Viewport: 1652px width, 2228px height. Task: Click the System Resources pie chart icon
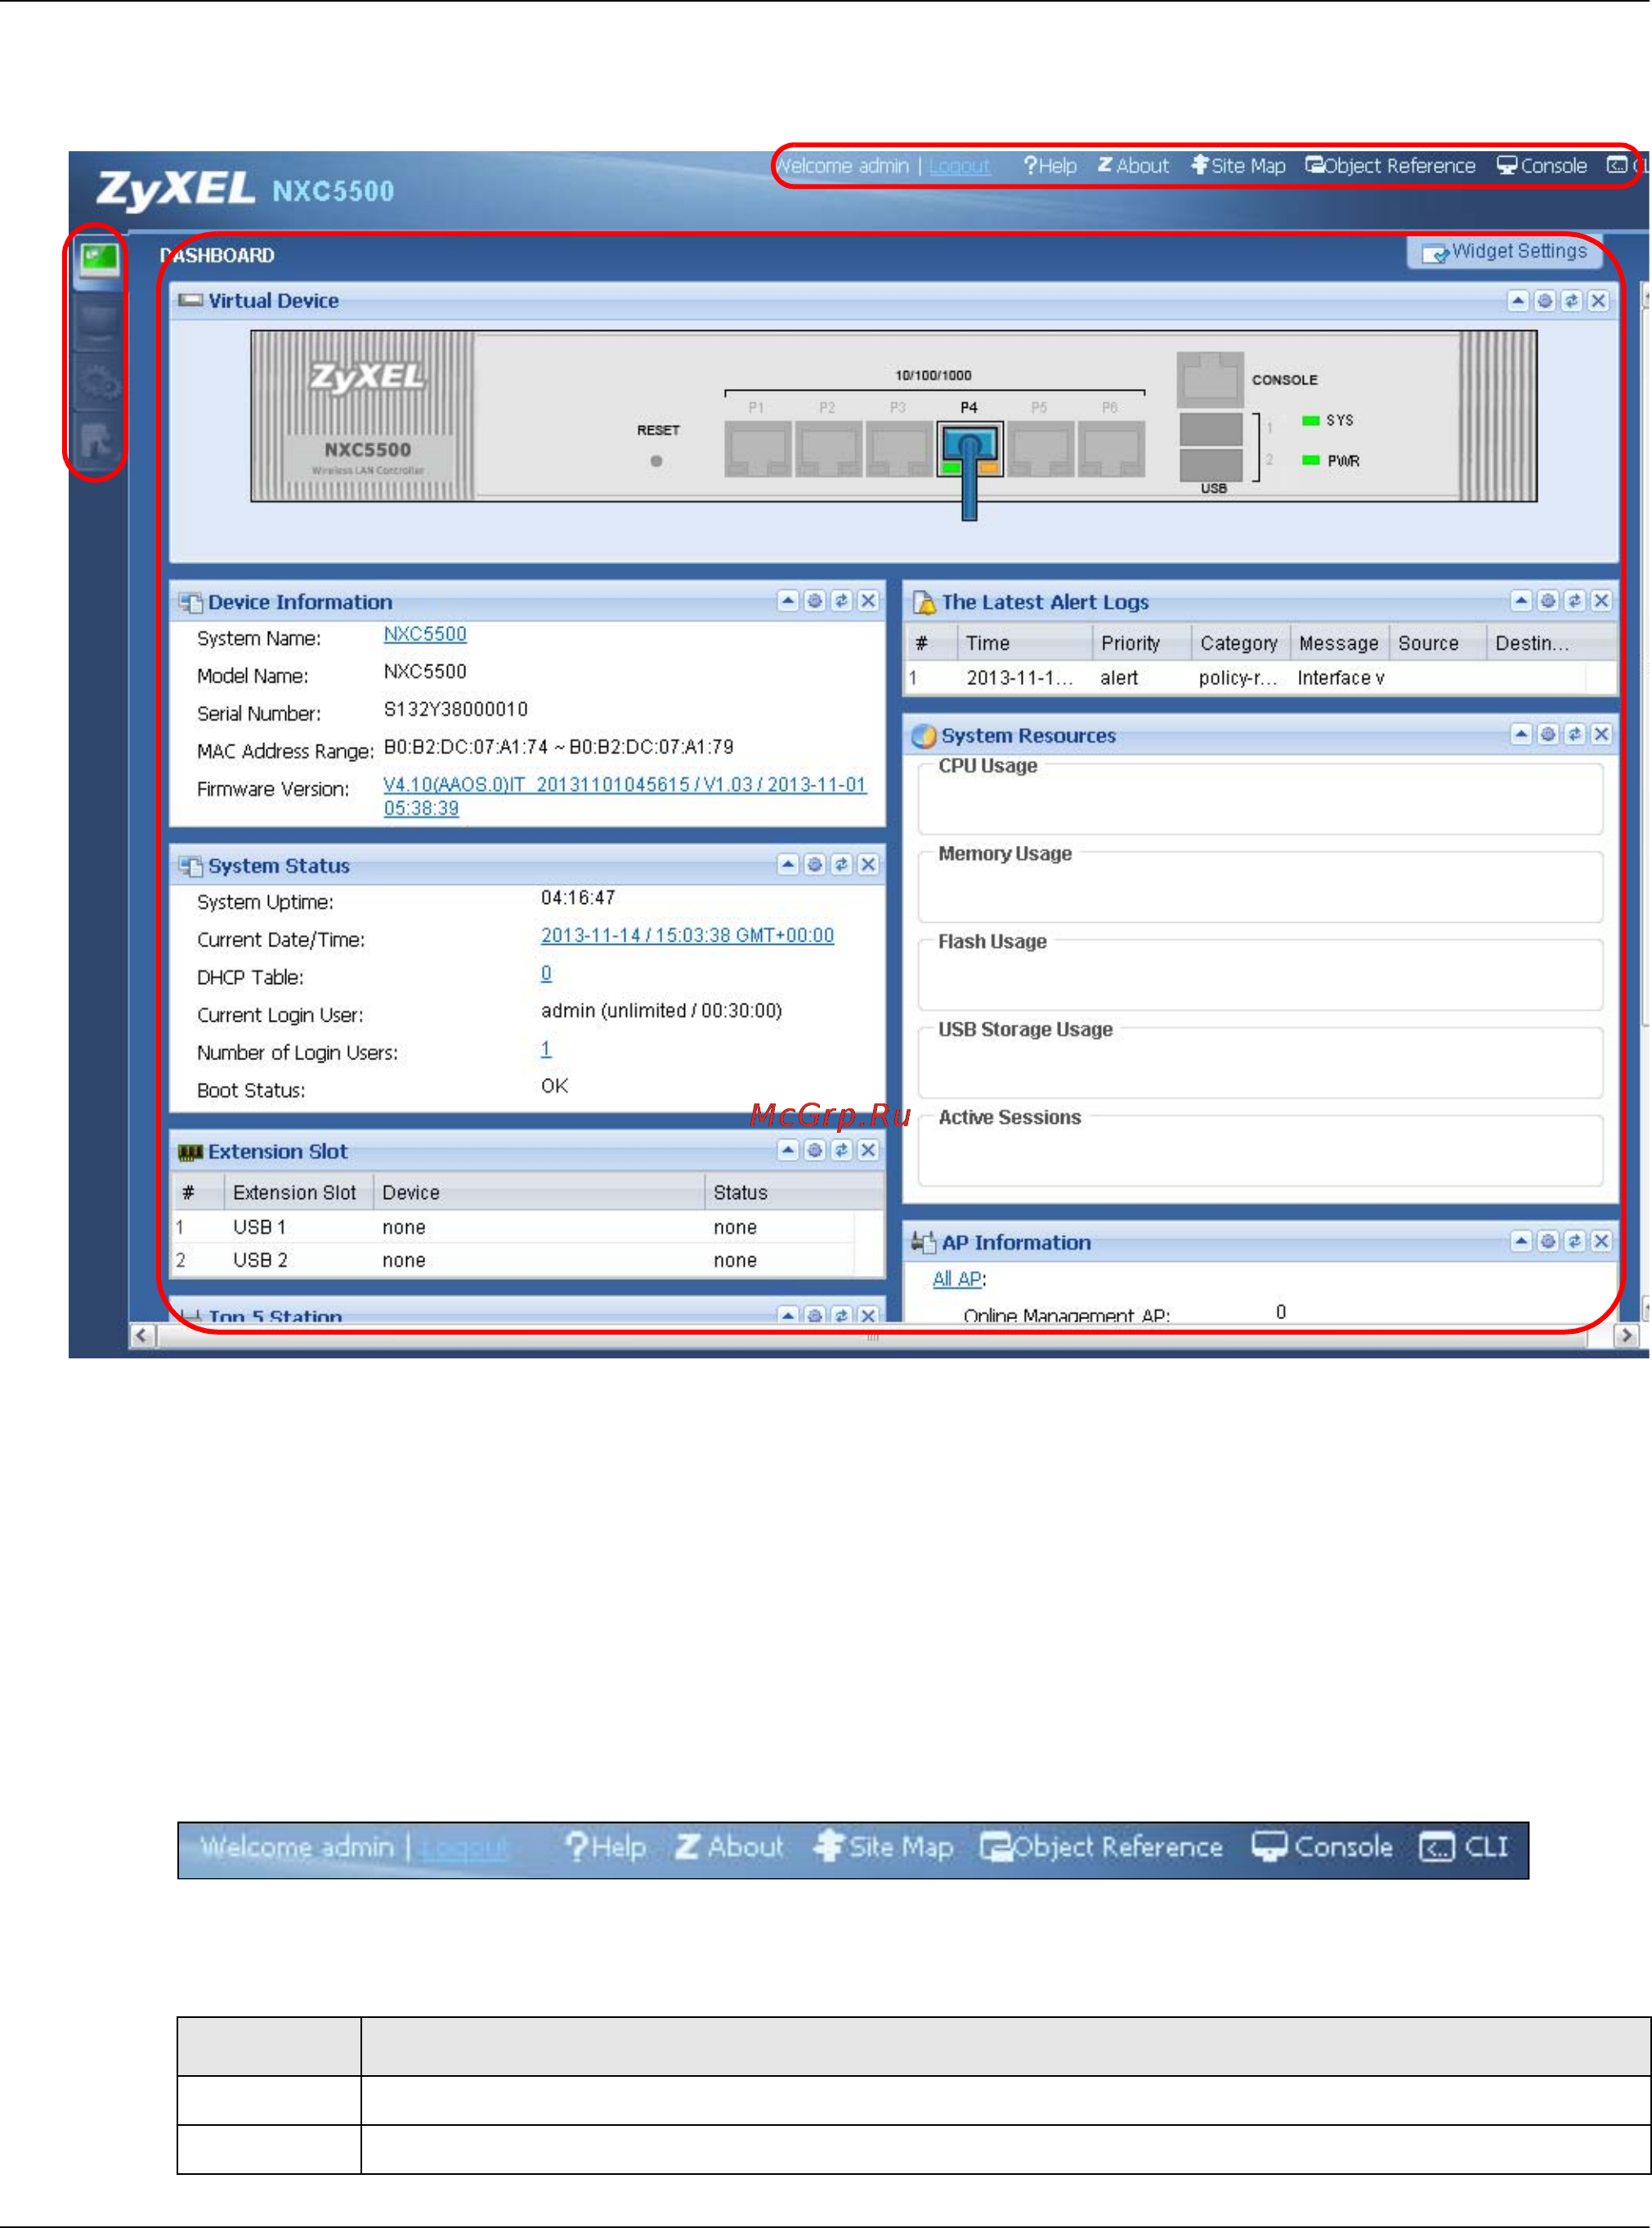(924, 736)
